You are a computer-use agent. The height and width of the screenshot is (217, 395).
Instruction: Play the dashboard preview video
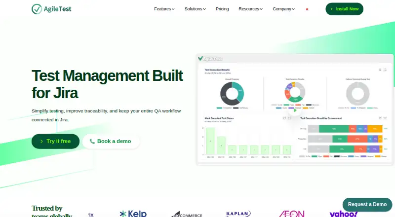[x=295, y=110]
